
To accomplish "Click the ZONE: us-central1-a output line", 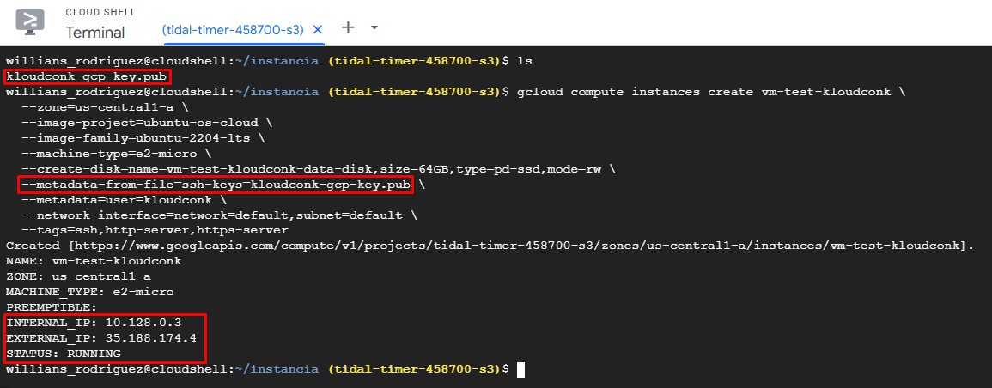I will click(x=78, y=276).
